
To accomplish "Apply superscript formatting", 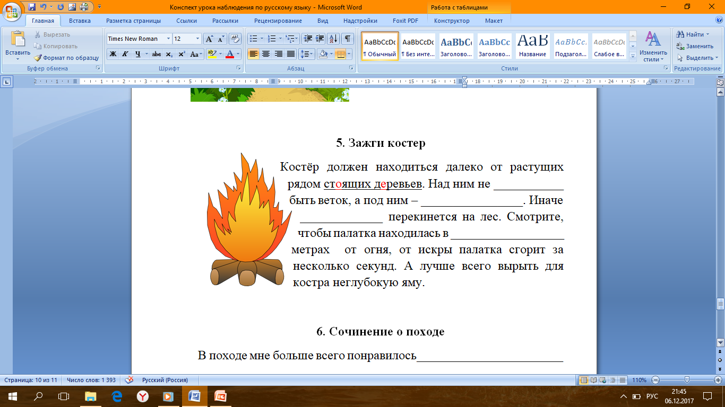I will 181,54.
